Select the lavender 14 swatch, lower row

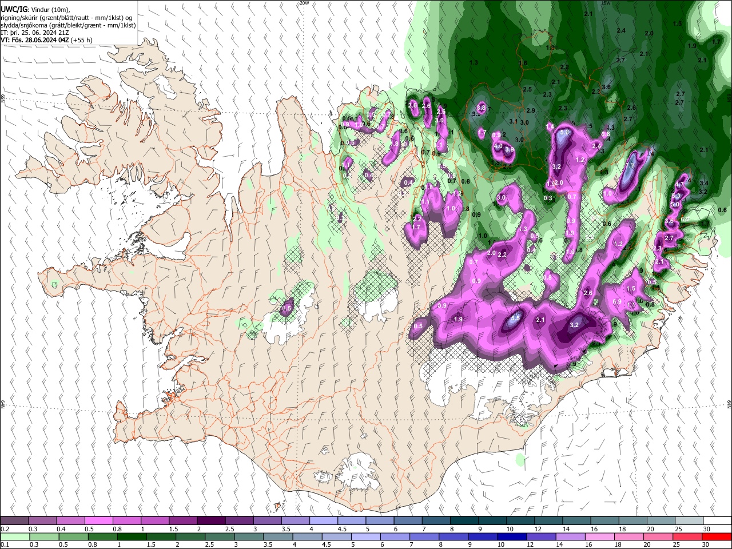tap(571, 537)
